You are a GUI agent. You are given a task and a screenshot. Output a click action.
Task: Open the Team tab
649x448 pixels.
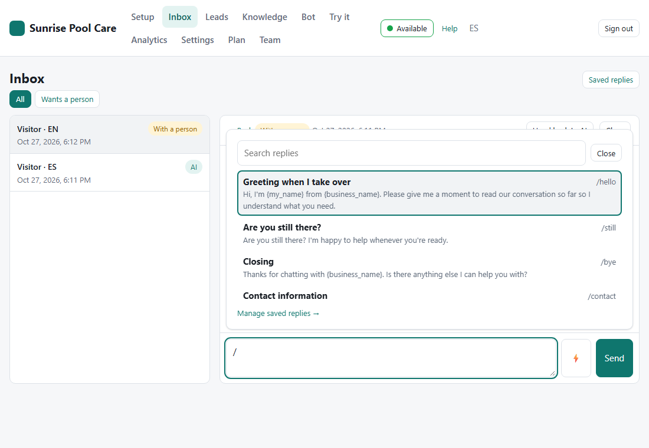point(270,40)
